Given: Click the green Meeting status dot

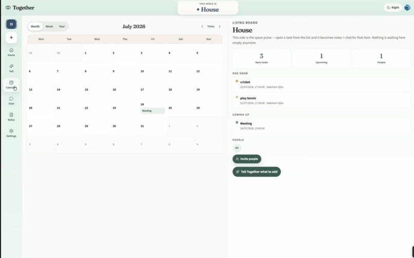Looking at the screenshot, I should pos(237,123).
